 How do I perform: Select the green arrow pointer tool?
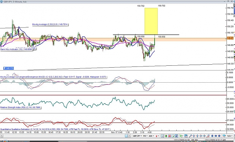[181, 136]
